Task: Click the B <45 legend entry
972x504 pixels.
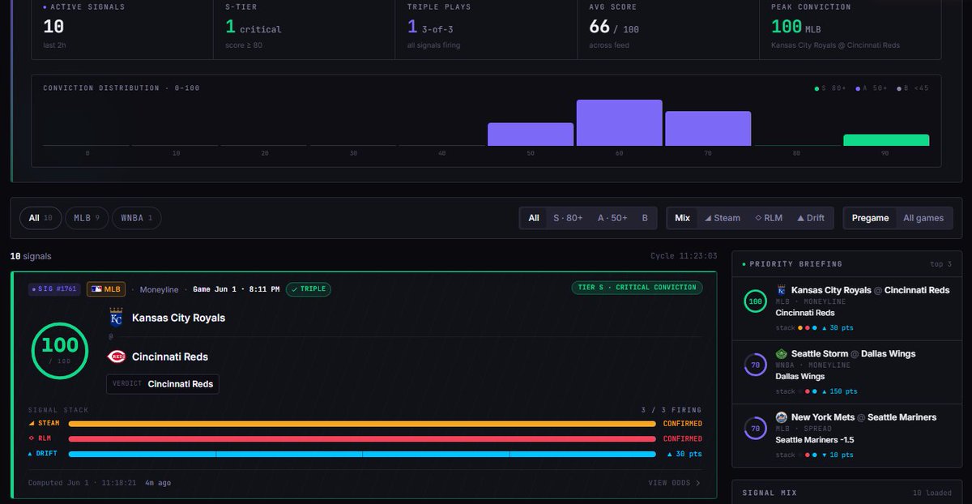Action: tap(913, 88)
